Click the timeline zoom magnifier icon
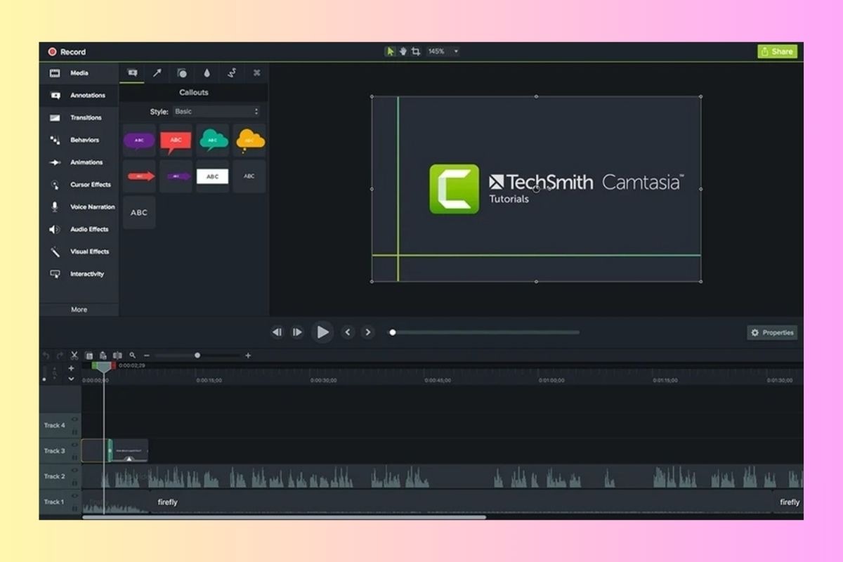This screenshot has height=562, width=843. click(x=132, y=355)
